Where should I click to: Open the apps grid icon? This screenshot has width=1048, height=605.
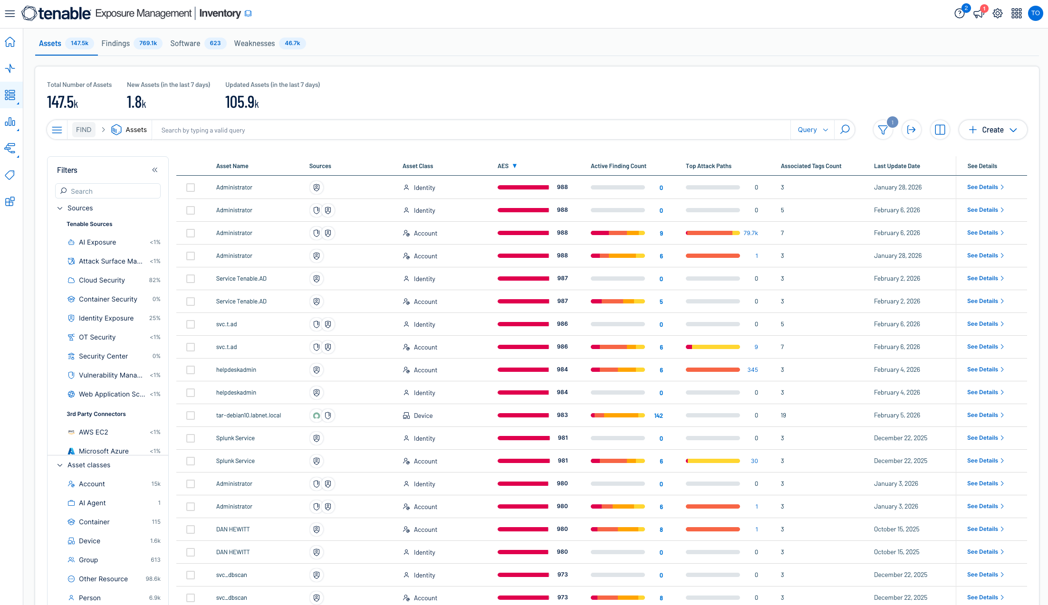click(1017, 14)
